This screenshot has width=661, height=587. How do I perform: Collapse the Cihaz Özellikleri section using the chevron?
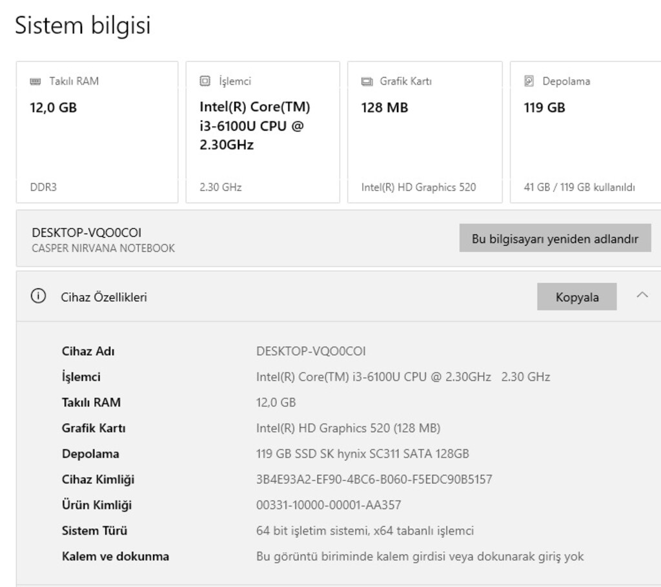pyautogui.click(x=642, y=295)
